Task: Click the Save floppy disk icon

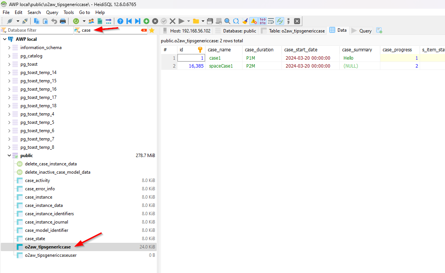Action: (x=210, y=21)
